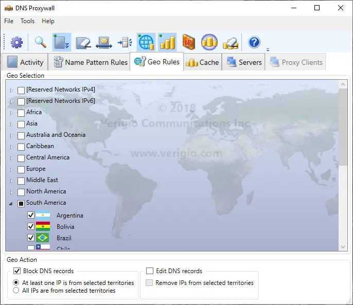The width and height of the screenshot is (353, 305).
Task: Check the Central America checkbox
Action: (21, 158)
